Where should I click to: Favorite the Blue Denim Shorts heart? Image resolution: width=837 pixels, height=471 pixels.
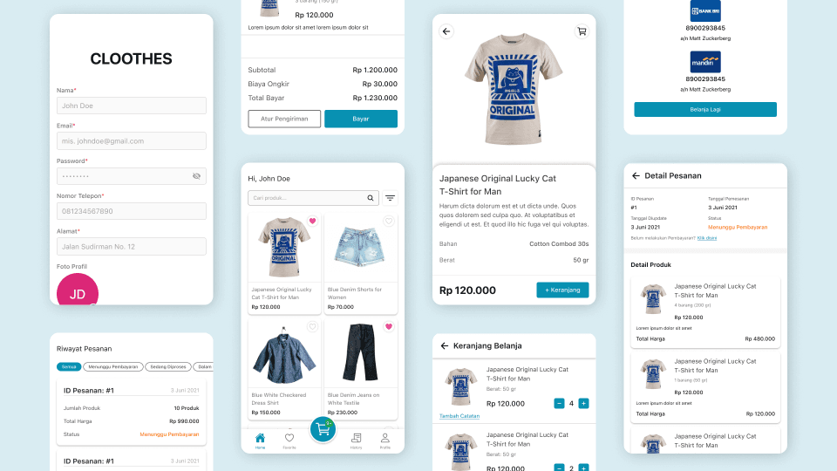(x=389, y=221)
